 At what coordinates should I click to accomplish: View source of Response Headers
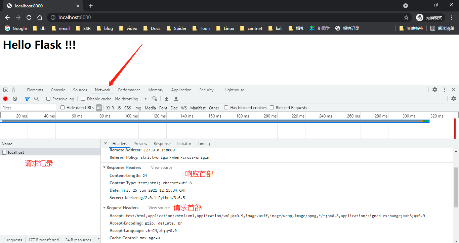point(162,167)
